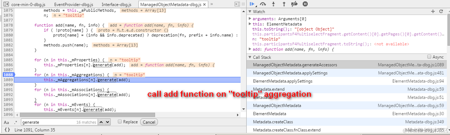Expand the add function watch entry
The height and width of the screenshot is (135, 450).
[250, 49]
